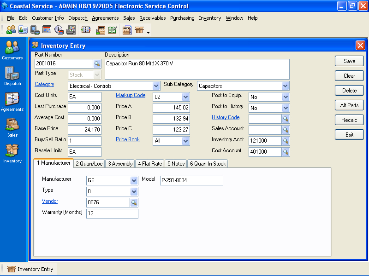Click the Model field P-291-8004
Screen dimensions: 369x276
[x=191, y=180]
